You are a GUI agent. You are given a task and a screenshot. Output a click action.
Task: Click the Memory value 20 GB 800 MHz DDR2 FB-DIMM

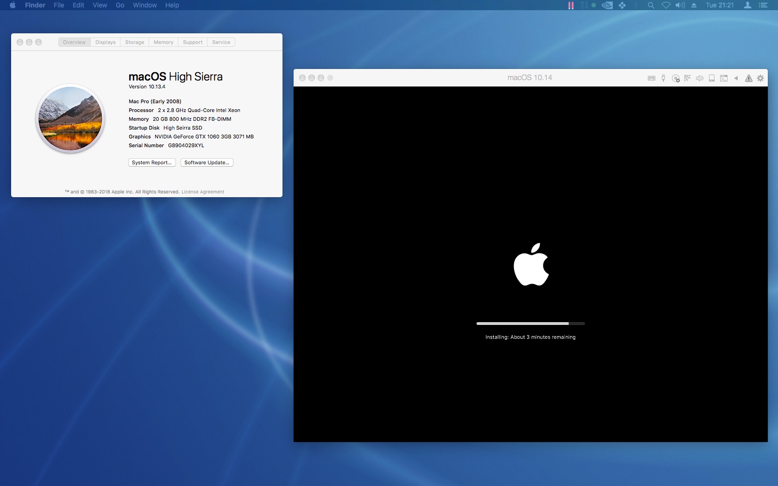point(192,119)
